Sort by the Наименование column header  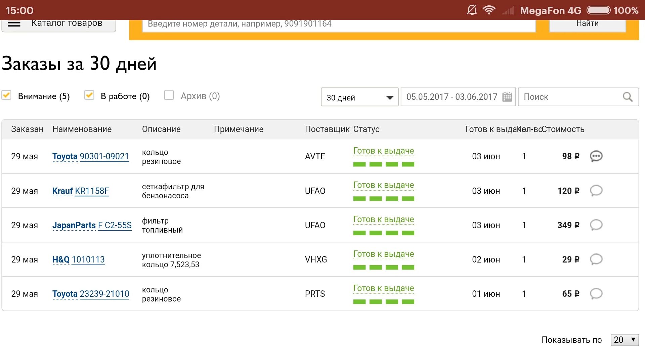(x=82, y=129)
